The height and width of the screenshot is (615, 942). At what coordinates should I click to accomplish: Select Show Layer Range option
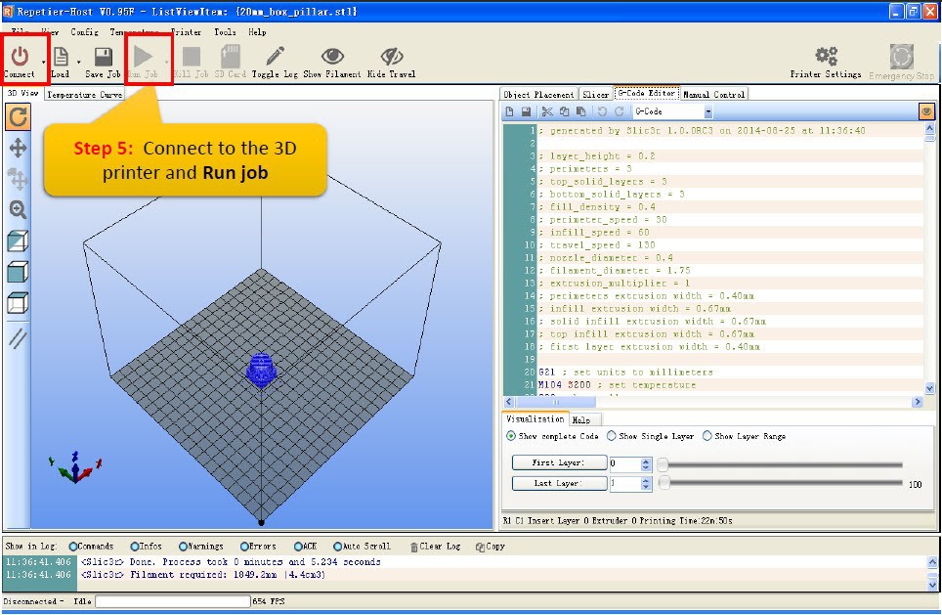coord(707,436)
